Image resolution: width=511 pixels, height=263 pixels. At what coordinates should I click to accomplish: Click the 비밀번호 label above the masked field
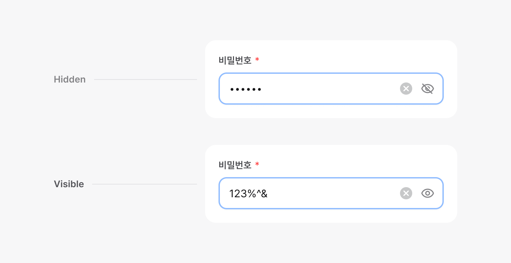tap(235, 60)
